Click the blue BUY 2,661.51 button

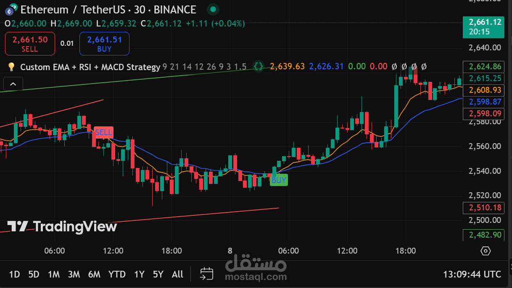click(104, 44)
